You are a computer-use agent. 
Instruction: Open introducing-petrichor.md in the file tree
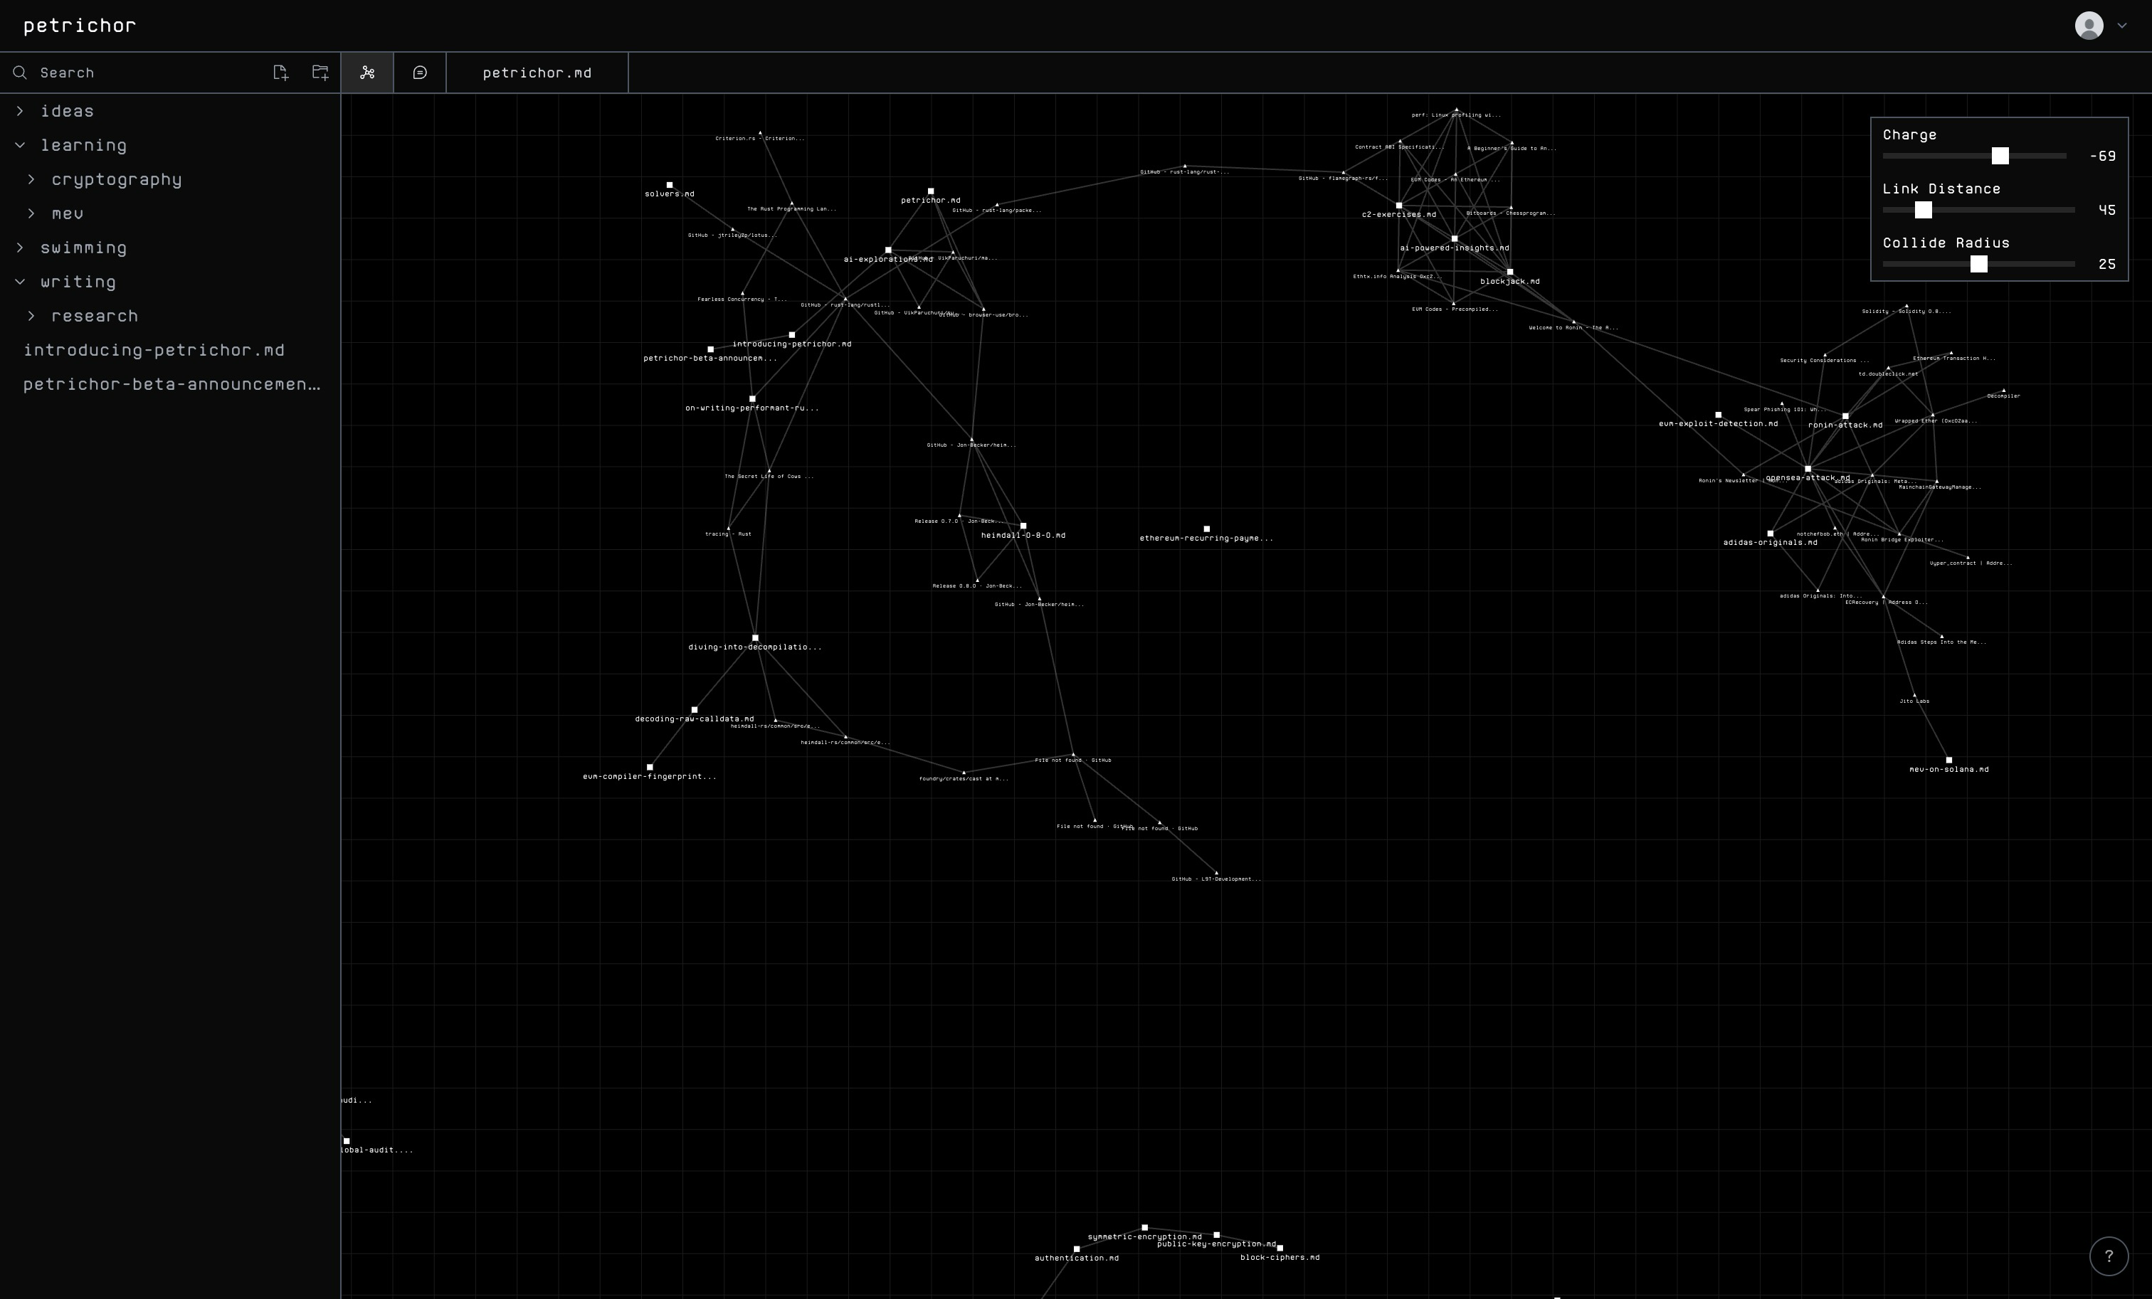coord(154,350)
